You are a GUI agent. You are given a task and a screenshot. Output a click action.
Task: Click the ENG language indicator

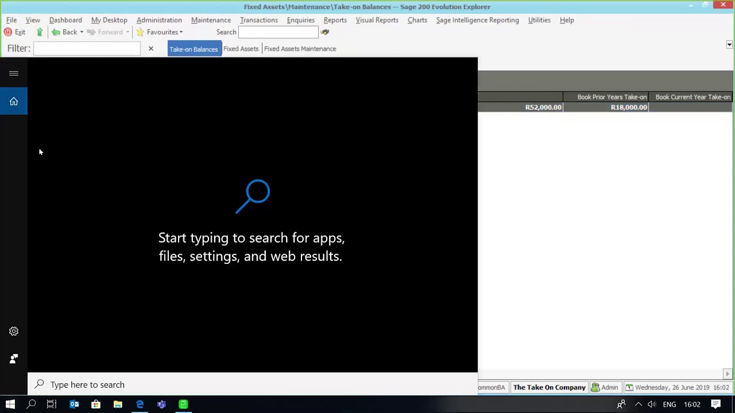[670, 404]
